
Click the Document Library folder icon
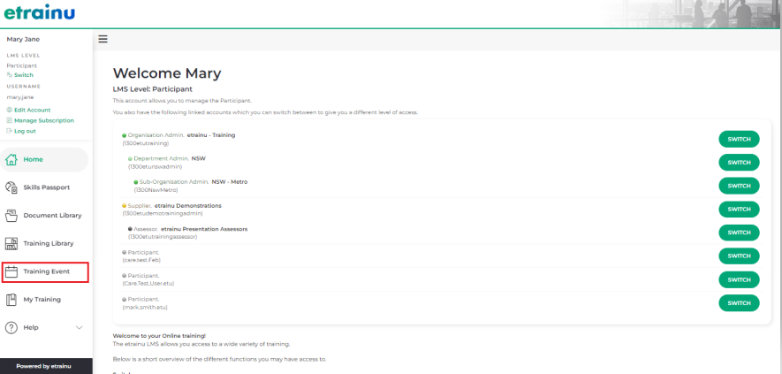coord(11,216)
